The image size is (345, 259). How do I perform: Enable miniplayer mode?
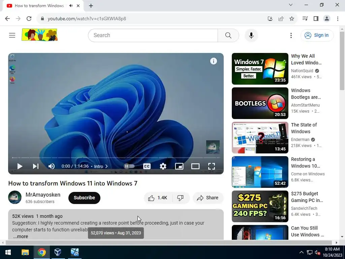pos(179,166)
